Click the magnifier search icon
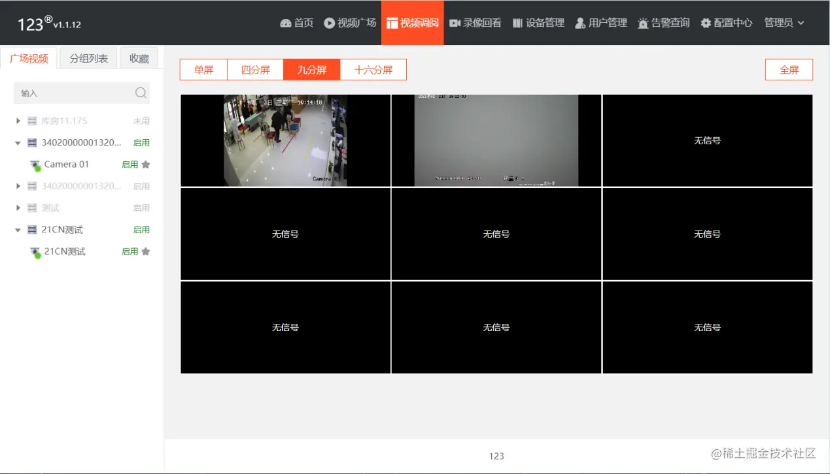 (140, 93)
